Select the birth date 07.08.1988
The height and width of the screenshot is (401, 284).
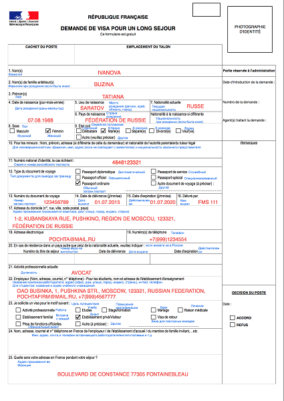pyautogui.click(x=40, y=120)
